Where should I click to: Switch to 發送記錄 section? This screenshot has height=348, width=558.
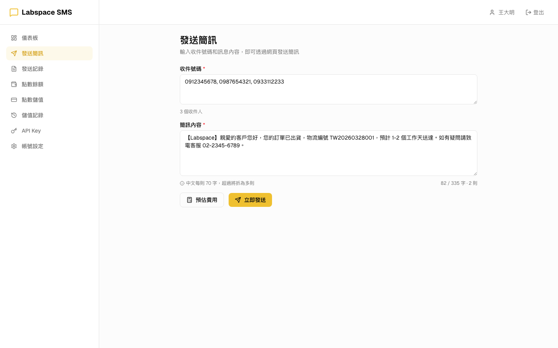coord(33,69)
